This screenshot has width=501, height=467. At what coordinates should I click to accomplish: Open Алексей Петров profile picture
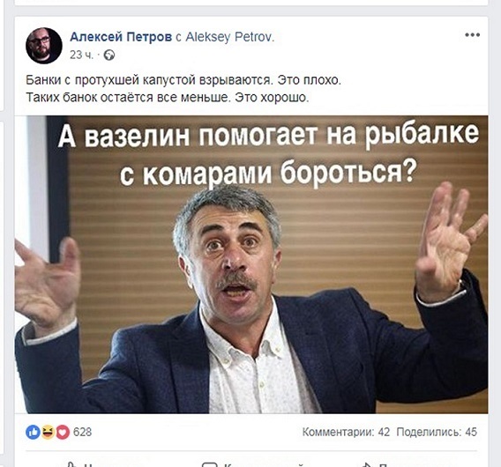44,46
